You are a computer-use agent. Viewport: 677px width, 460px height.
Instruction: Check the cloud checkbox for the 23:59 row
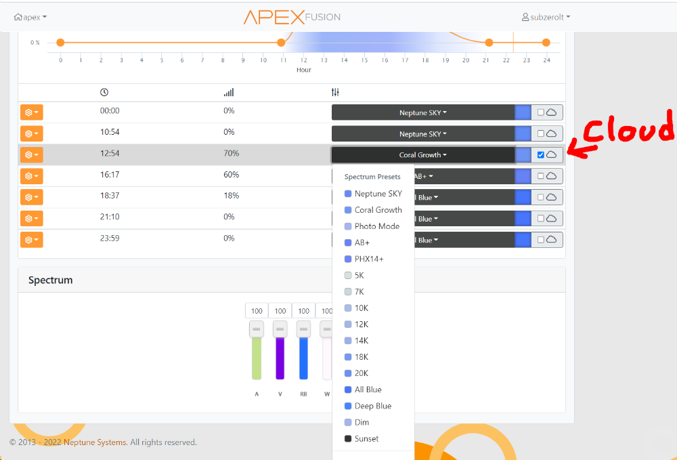[x=540, y=239]
